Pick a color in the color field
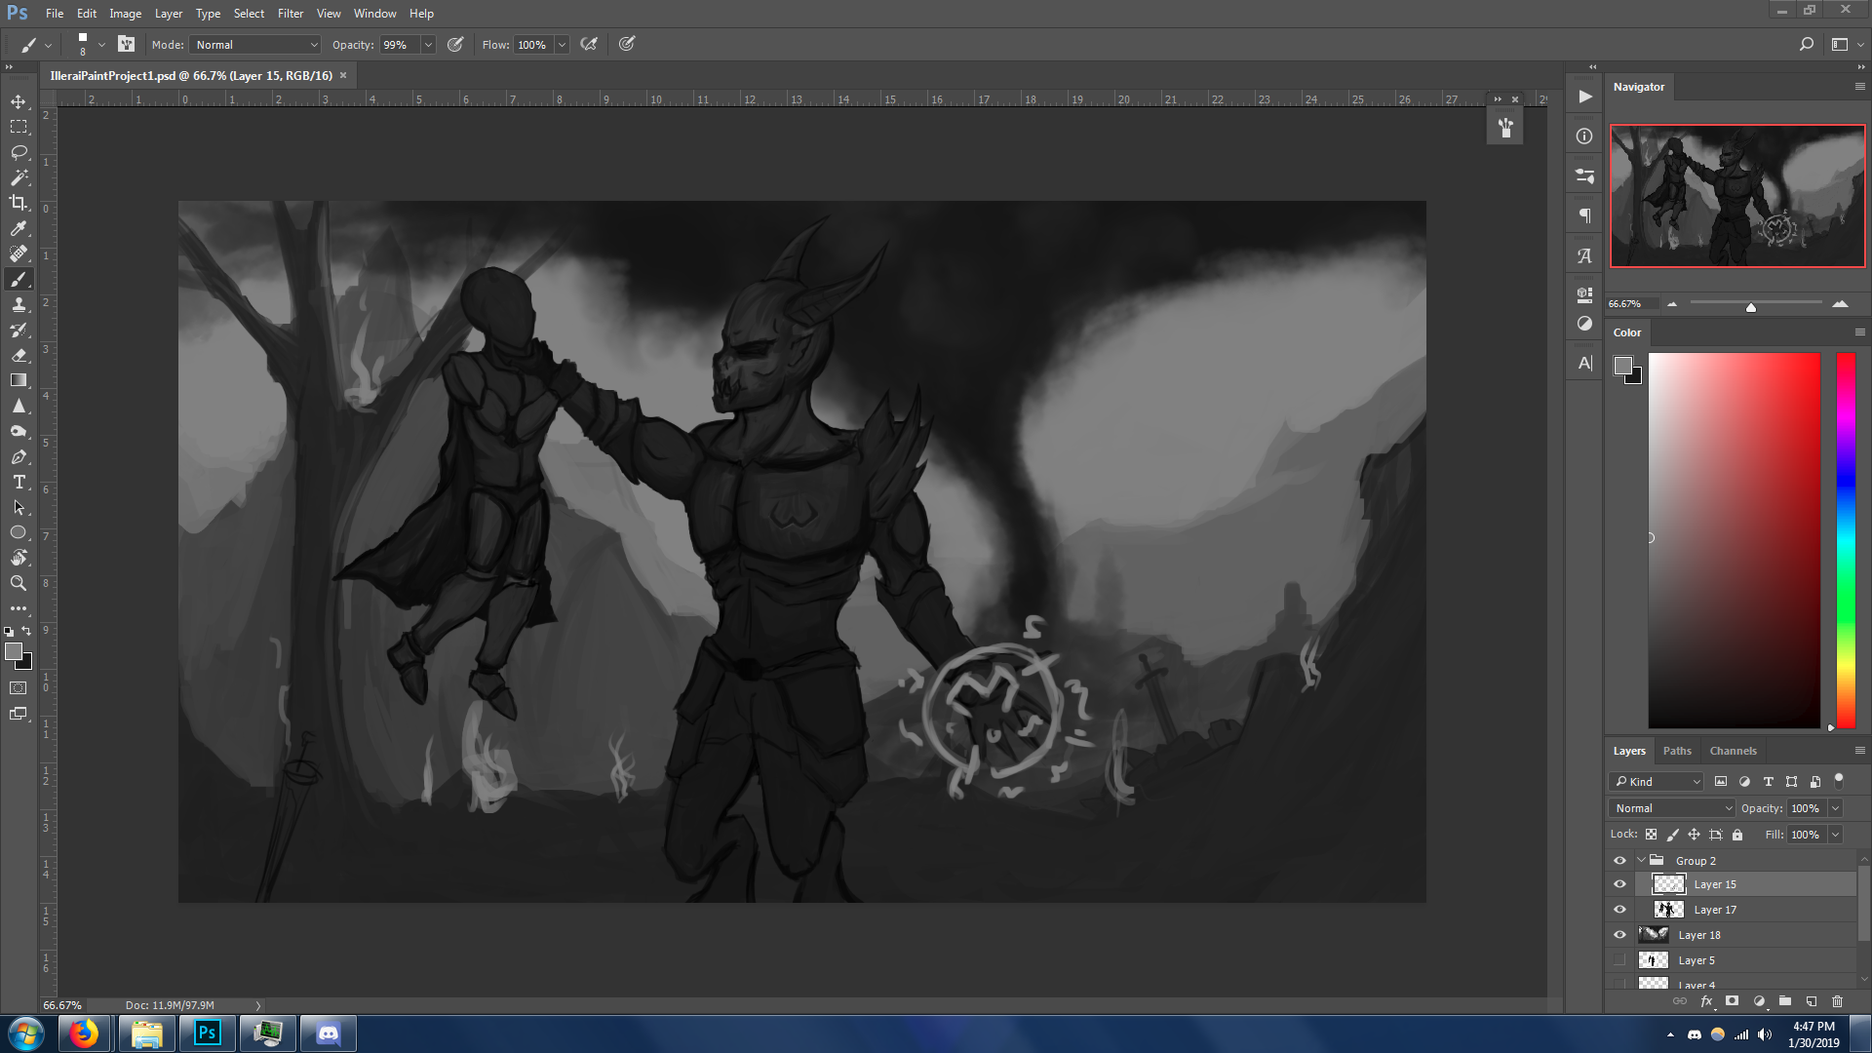This screenshot has width=1872, height=1053. coord(1734,540)
